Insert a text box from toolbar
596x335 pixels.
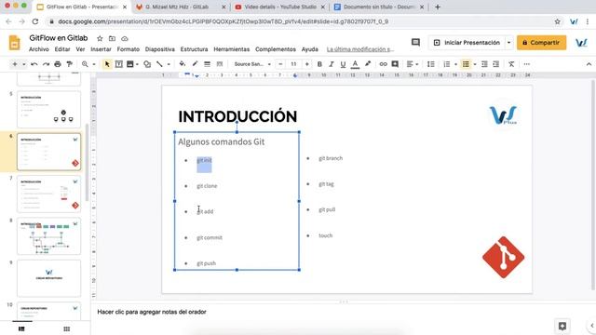coord(118,64)
